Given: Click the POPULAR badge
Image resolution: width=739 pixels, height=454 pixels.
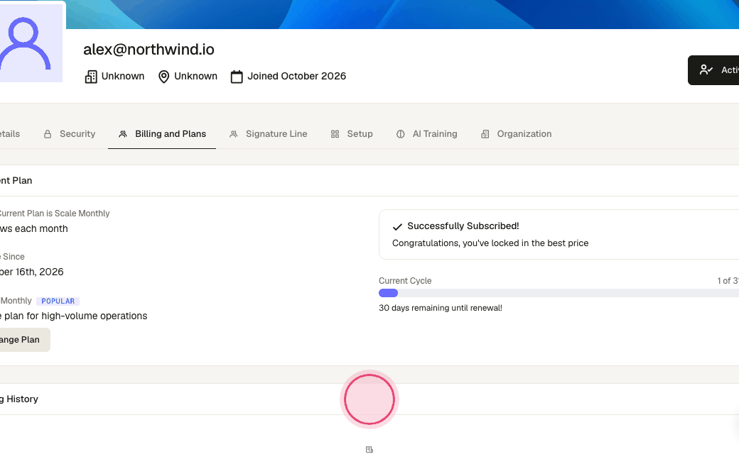Looking at the screenshot, I should coord(58,301).
